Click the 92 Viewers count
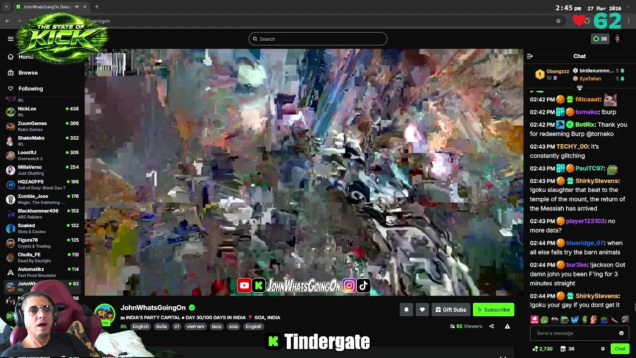Image resolution: width=636 pixels, height=358 pixels. (x=466, y=326)
